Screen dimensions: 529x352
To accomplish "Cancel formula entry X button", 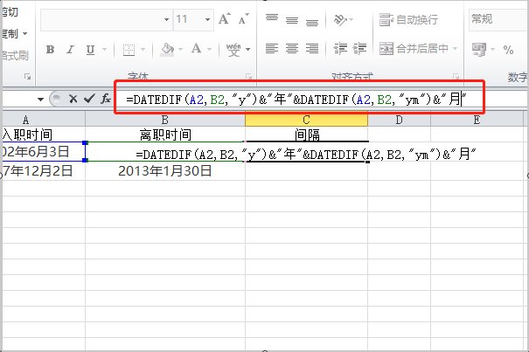I will (73, 99).
